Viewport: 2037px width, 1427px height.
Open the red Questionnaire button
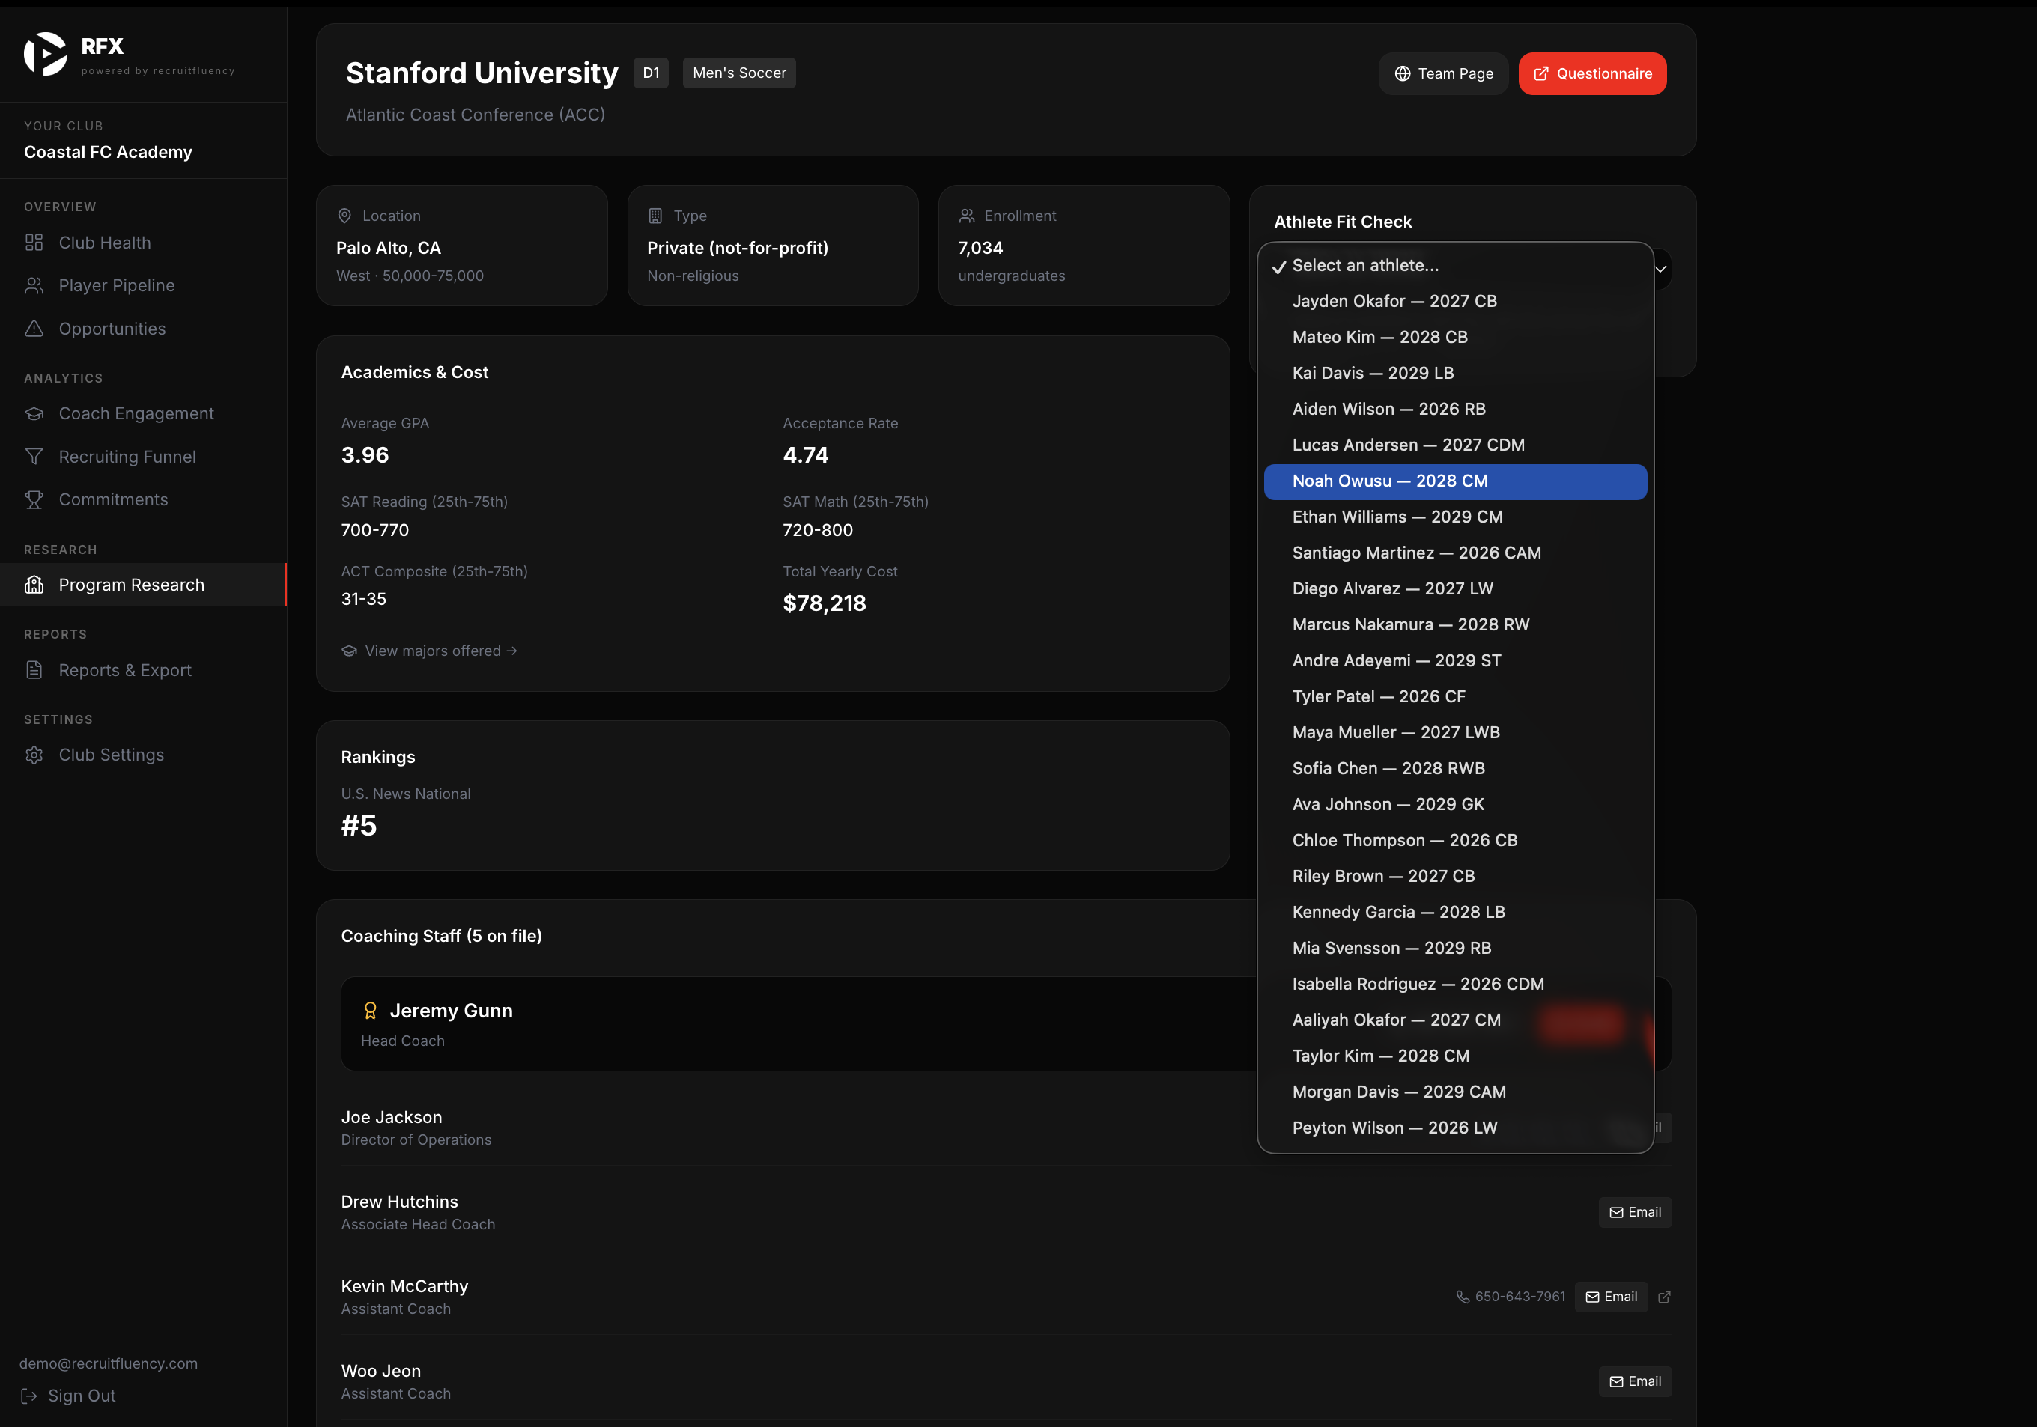[1592, 73]
